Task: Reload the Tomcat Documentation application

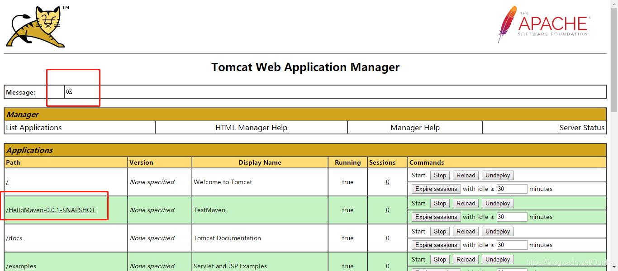Action: coord(466,231)
